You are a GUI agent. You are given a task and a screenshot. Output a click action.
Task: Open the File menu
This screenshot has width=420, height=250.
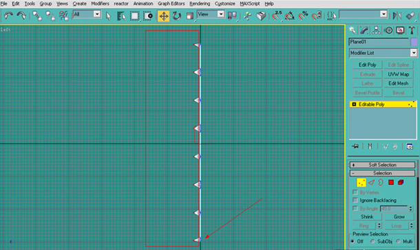tap(3, 3)
